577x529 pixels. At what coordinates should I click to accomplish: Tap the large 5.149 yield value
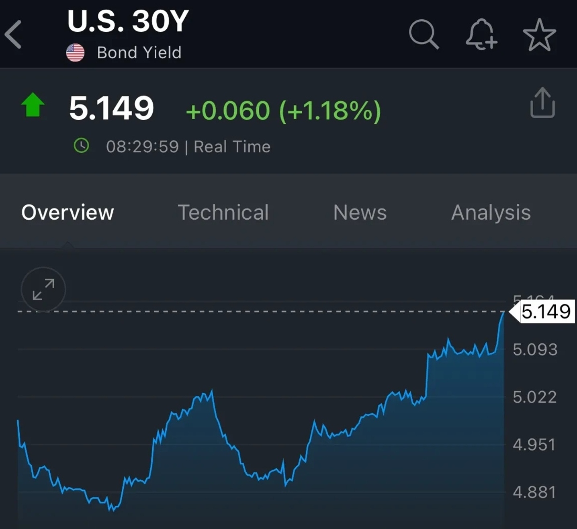coord(111,108)
